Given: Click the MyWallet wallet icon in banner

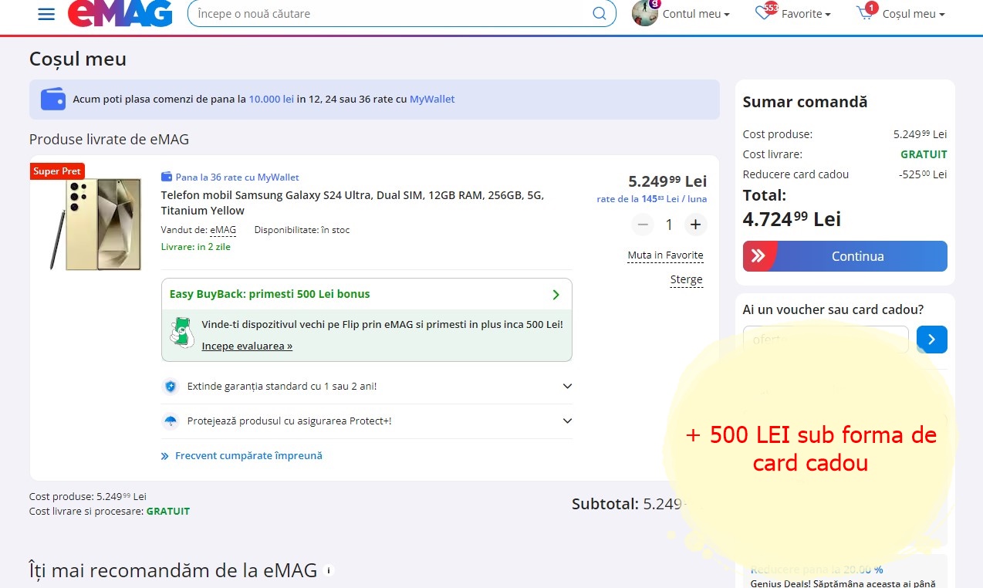Looking at the screenshot, I should coord(53,100).
